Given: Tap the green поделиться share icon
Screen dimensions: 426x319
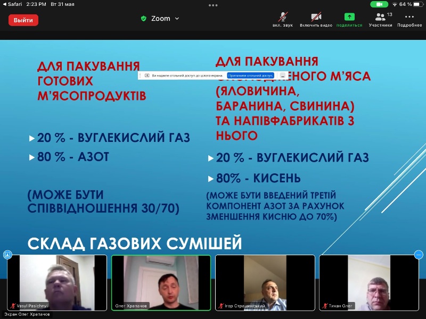Looking at the screenshot, I should (x=349, y=17).
